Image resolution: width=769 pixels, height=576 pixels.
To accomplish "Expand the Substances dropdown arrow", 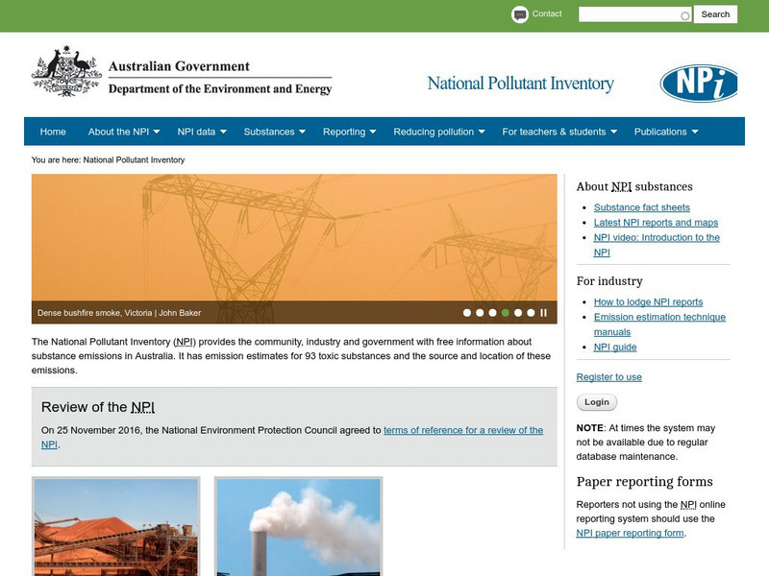I will tap(302, 132).
